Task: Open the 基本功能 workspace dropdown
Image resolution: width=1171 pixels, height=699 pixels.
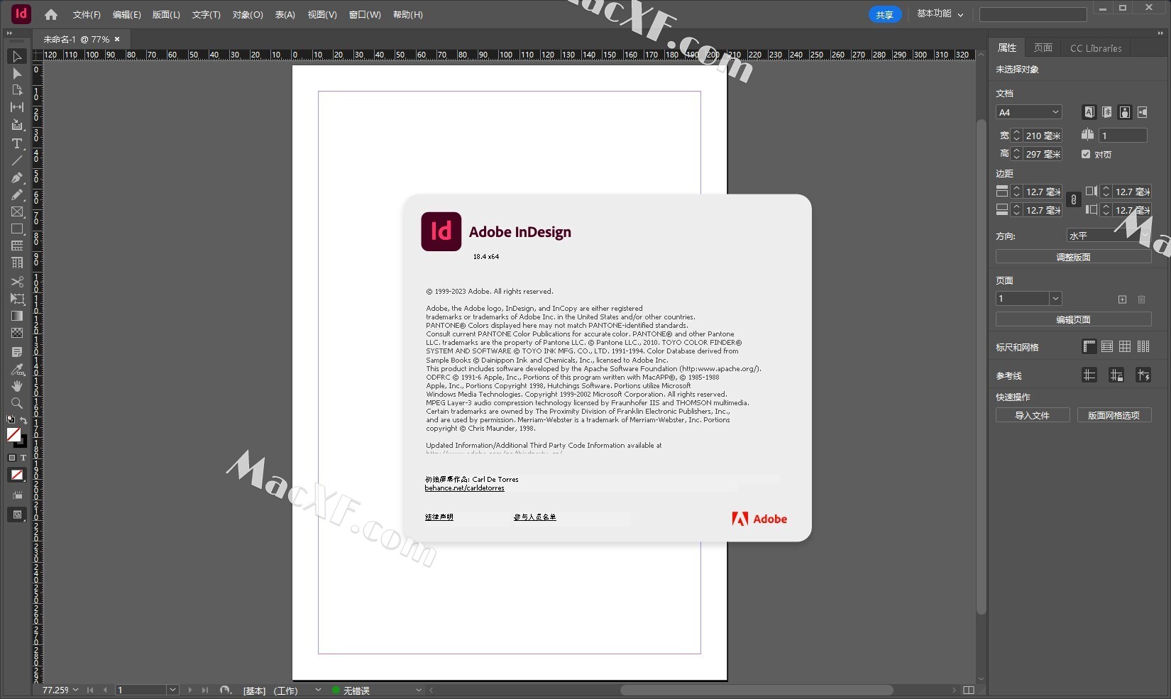Action: click(x=940, y=14)
